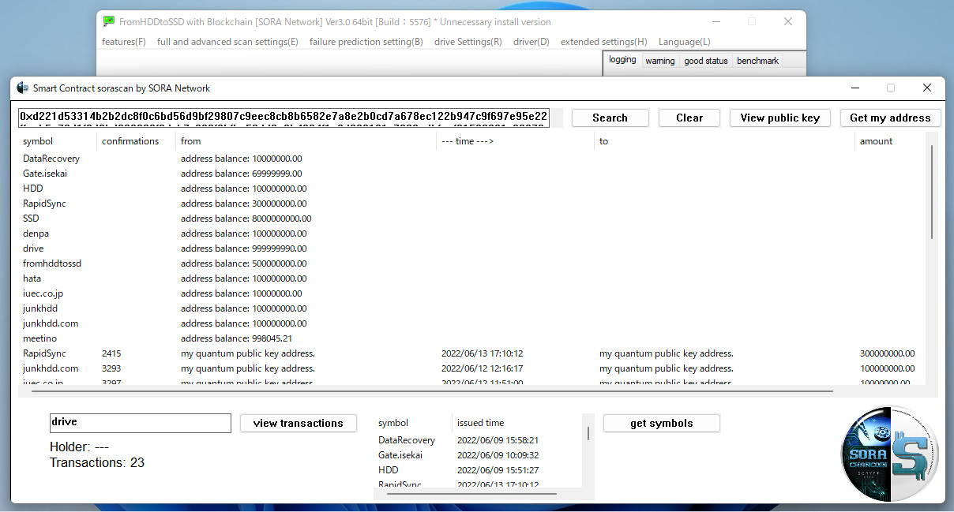Click the SORA coin logo image
Viewport: 954px width, 512px height.
tap(890, 454)
